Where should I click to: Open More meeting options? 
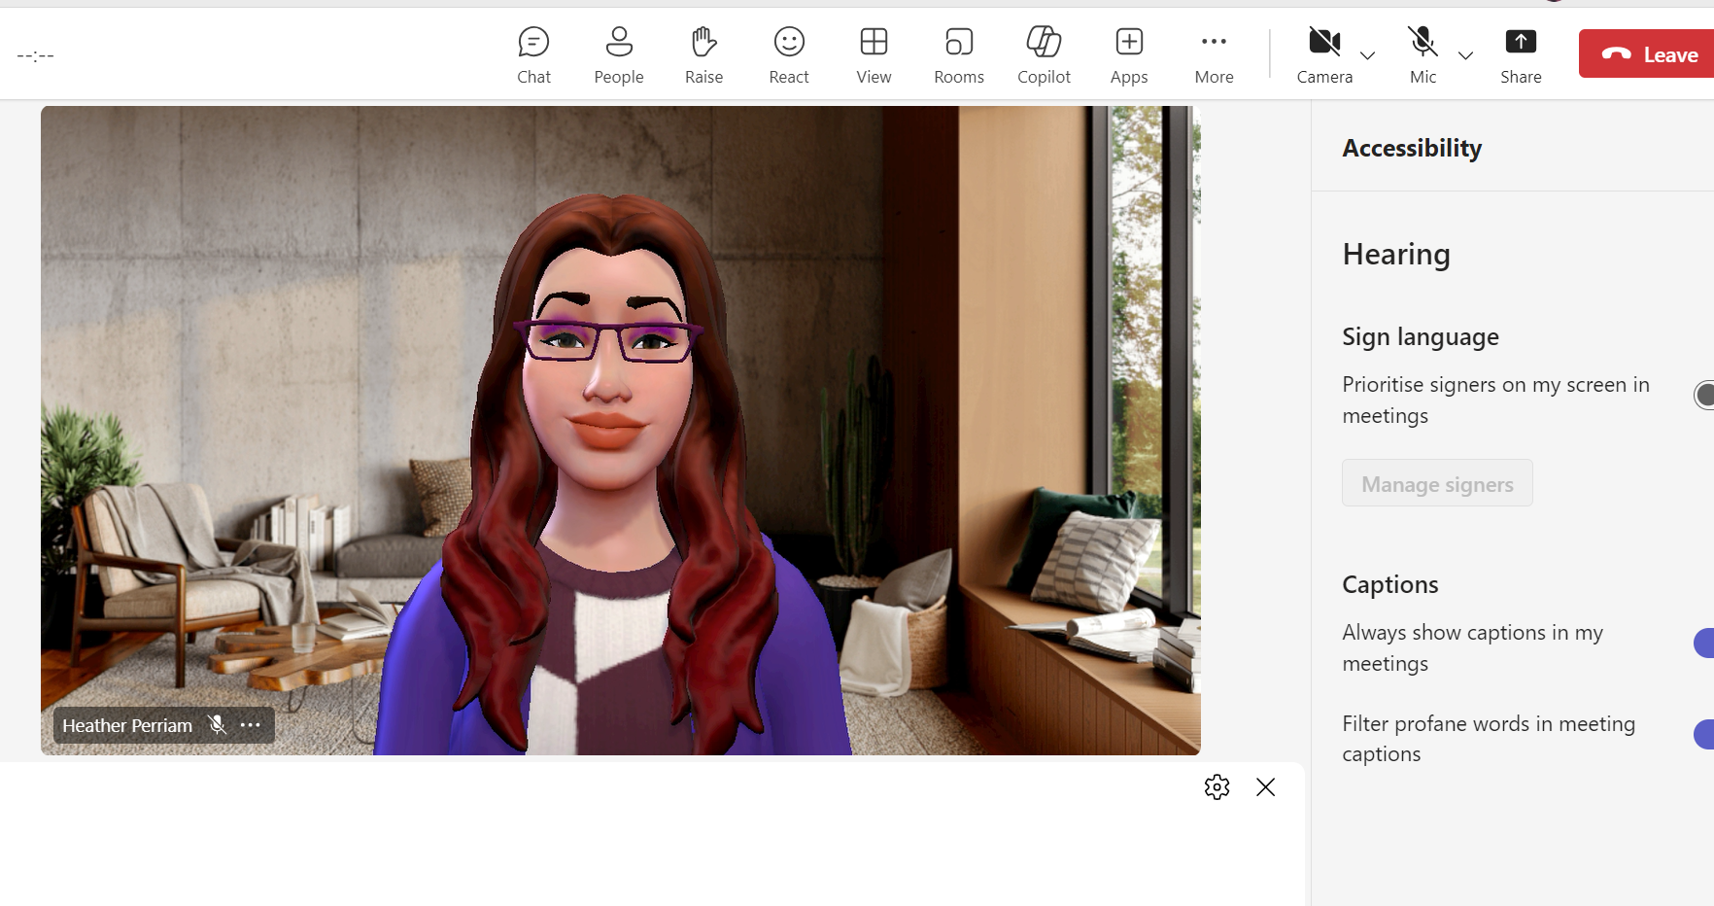pyautogui.click(x=1214, y=53)
